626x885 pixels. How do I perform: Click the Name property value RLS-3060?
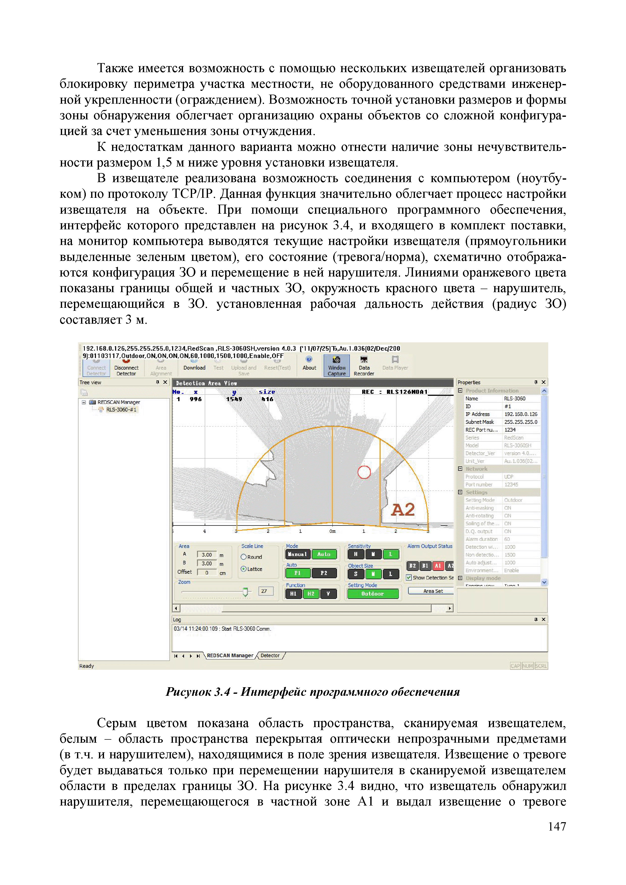pos(514,399)
